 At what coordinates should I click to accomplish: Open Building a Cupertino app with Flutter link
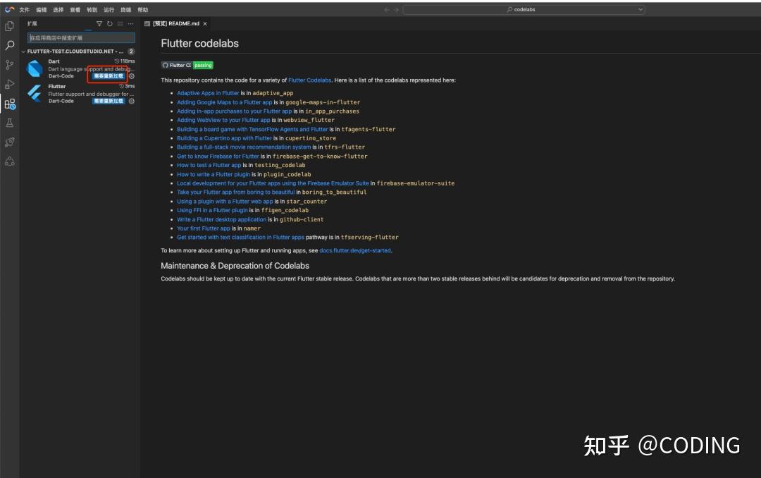(x=224, y=138)
